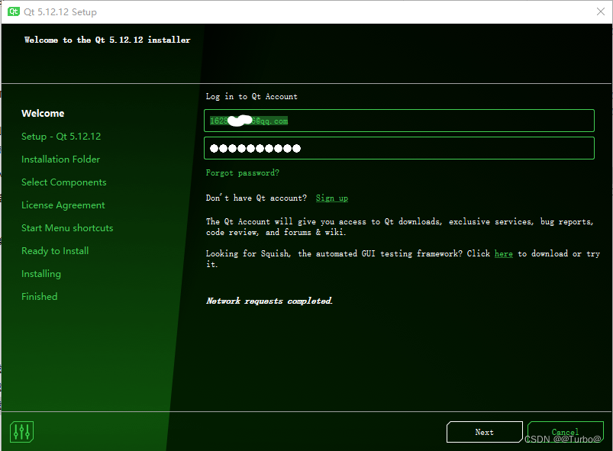Viewport: 613px width, 451px height.
Task: Open the installer settings sliders icon
Action: click(21, 432)
